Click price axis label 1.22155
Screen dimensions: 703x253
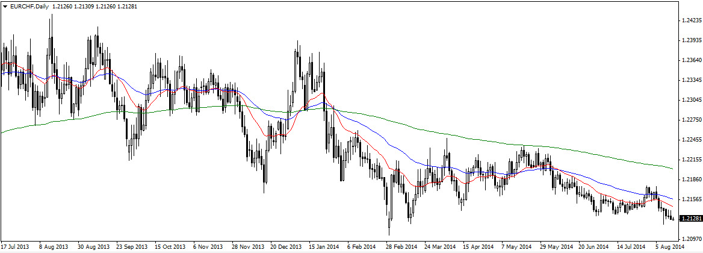690,159
